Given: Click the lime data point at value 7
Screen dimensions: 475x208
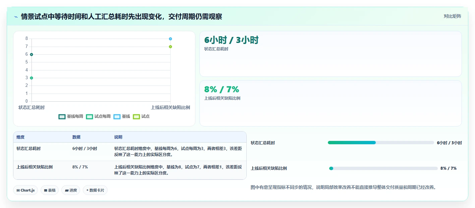Looking at the screenshot, I should pyautogui.click(x=170, y=47).
